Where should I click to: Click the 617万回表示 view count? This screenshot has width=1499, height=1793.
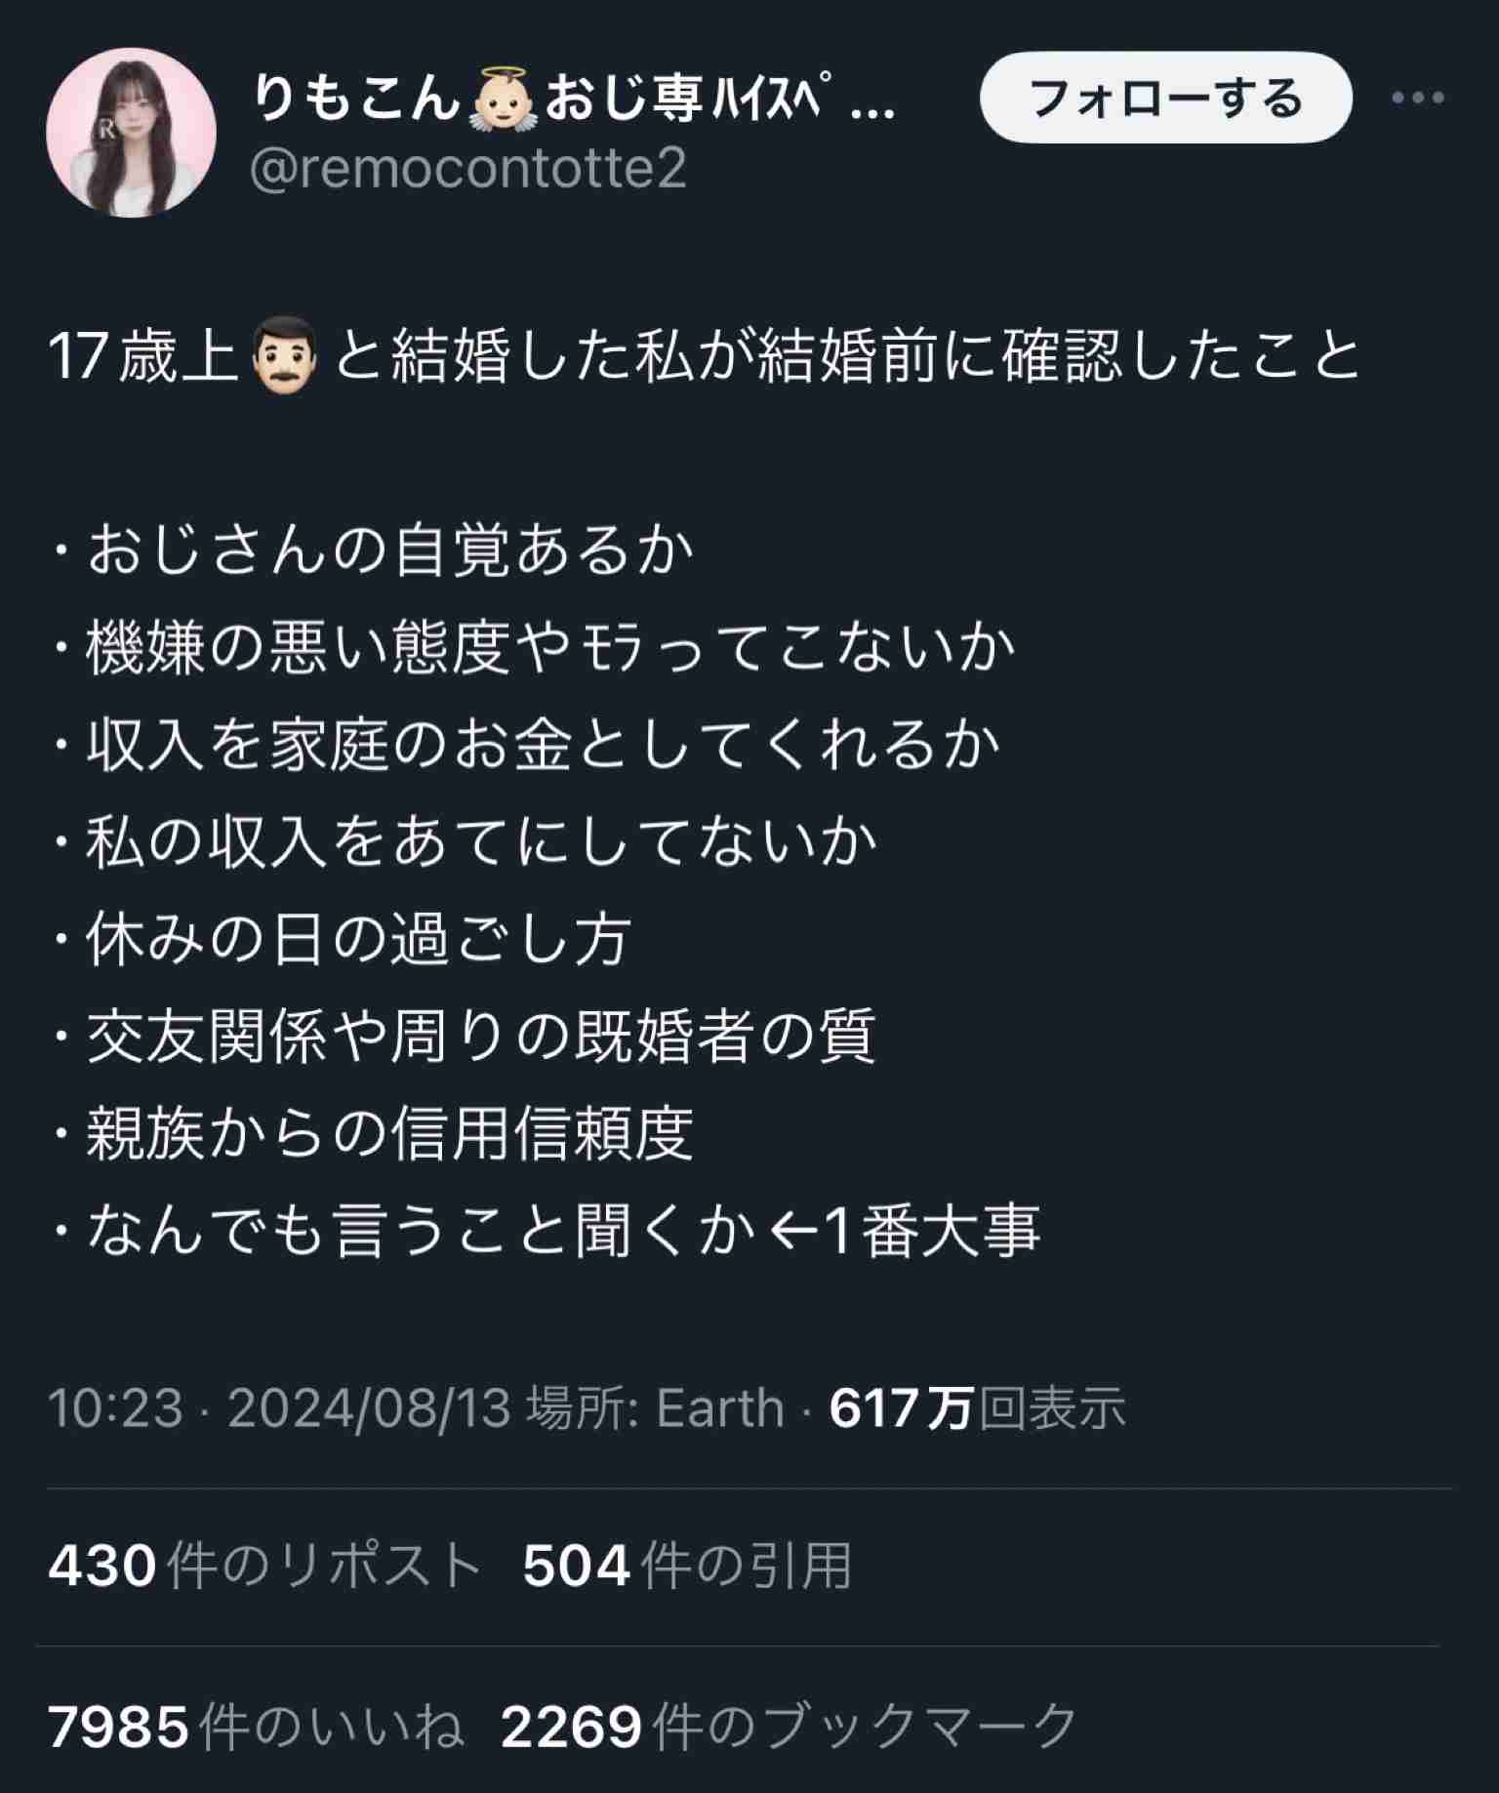(978, 1407)
